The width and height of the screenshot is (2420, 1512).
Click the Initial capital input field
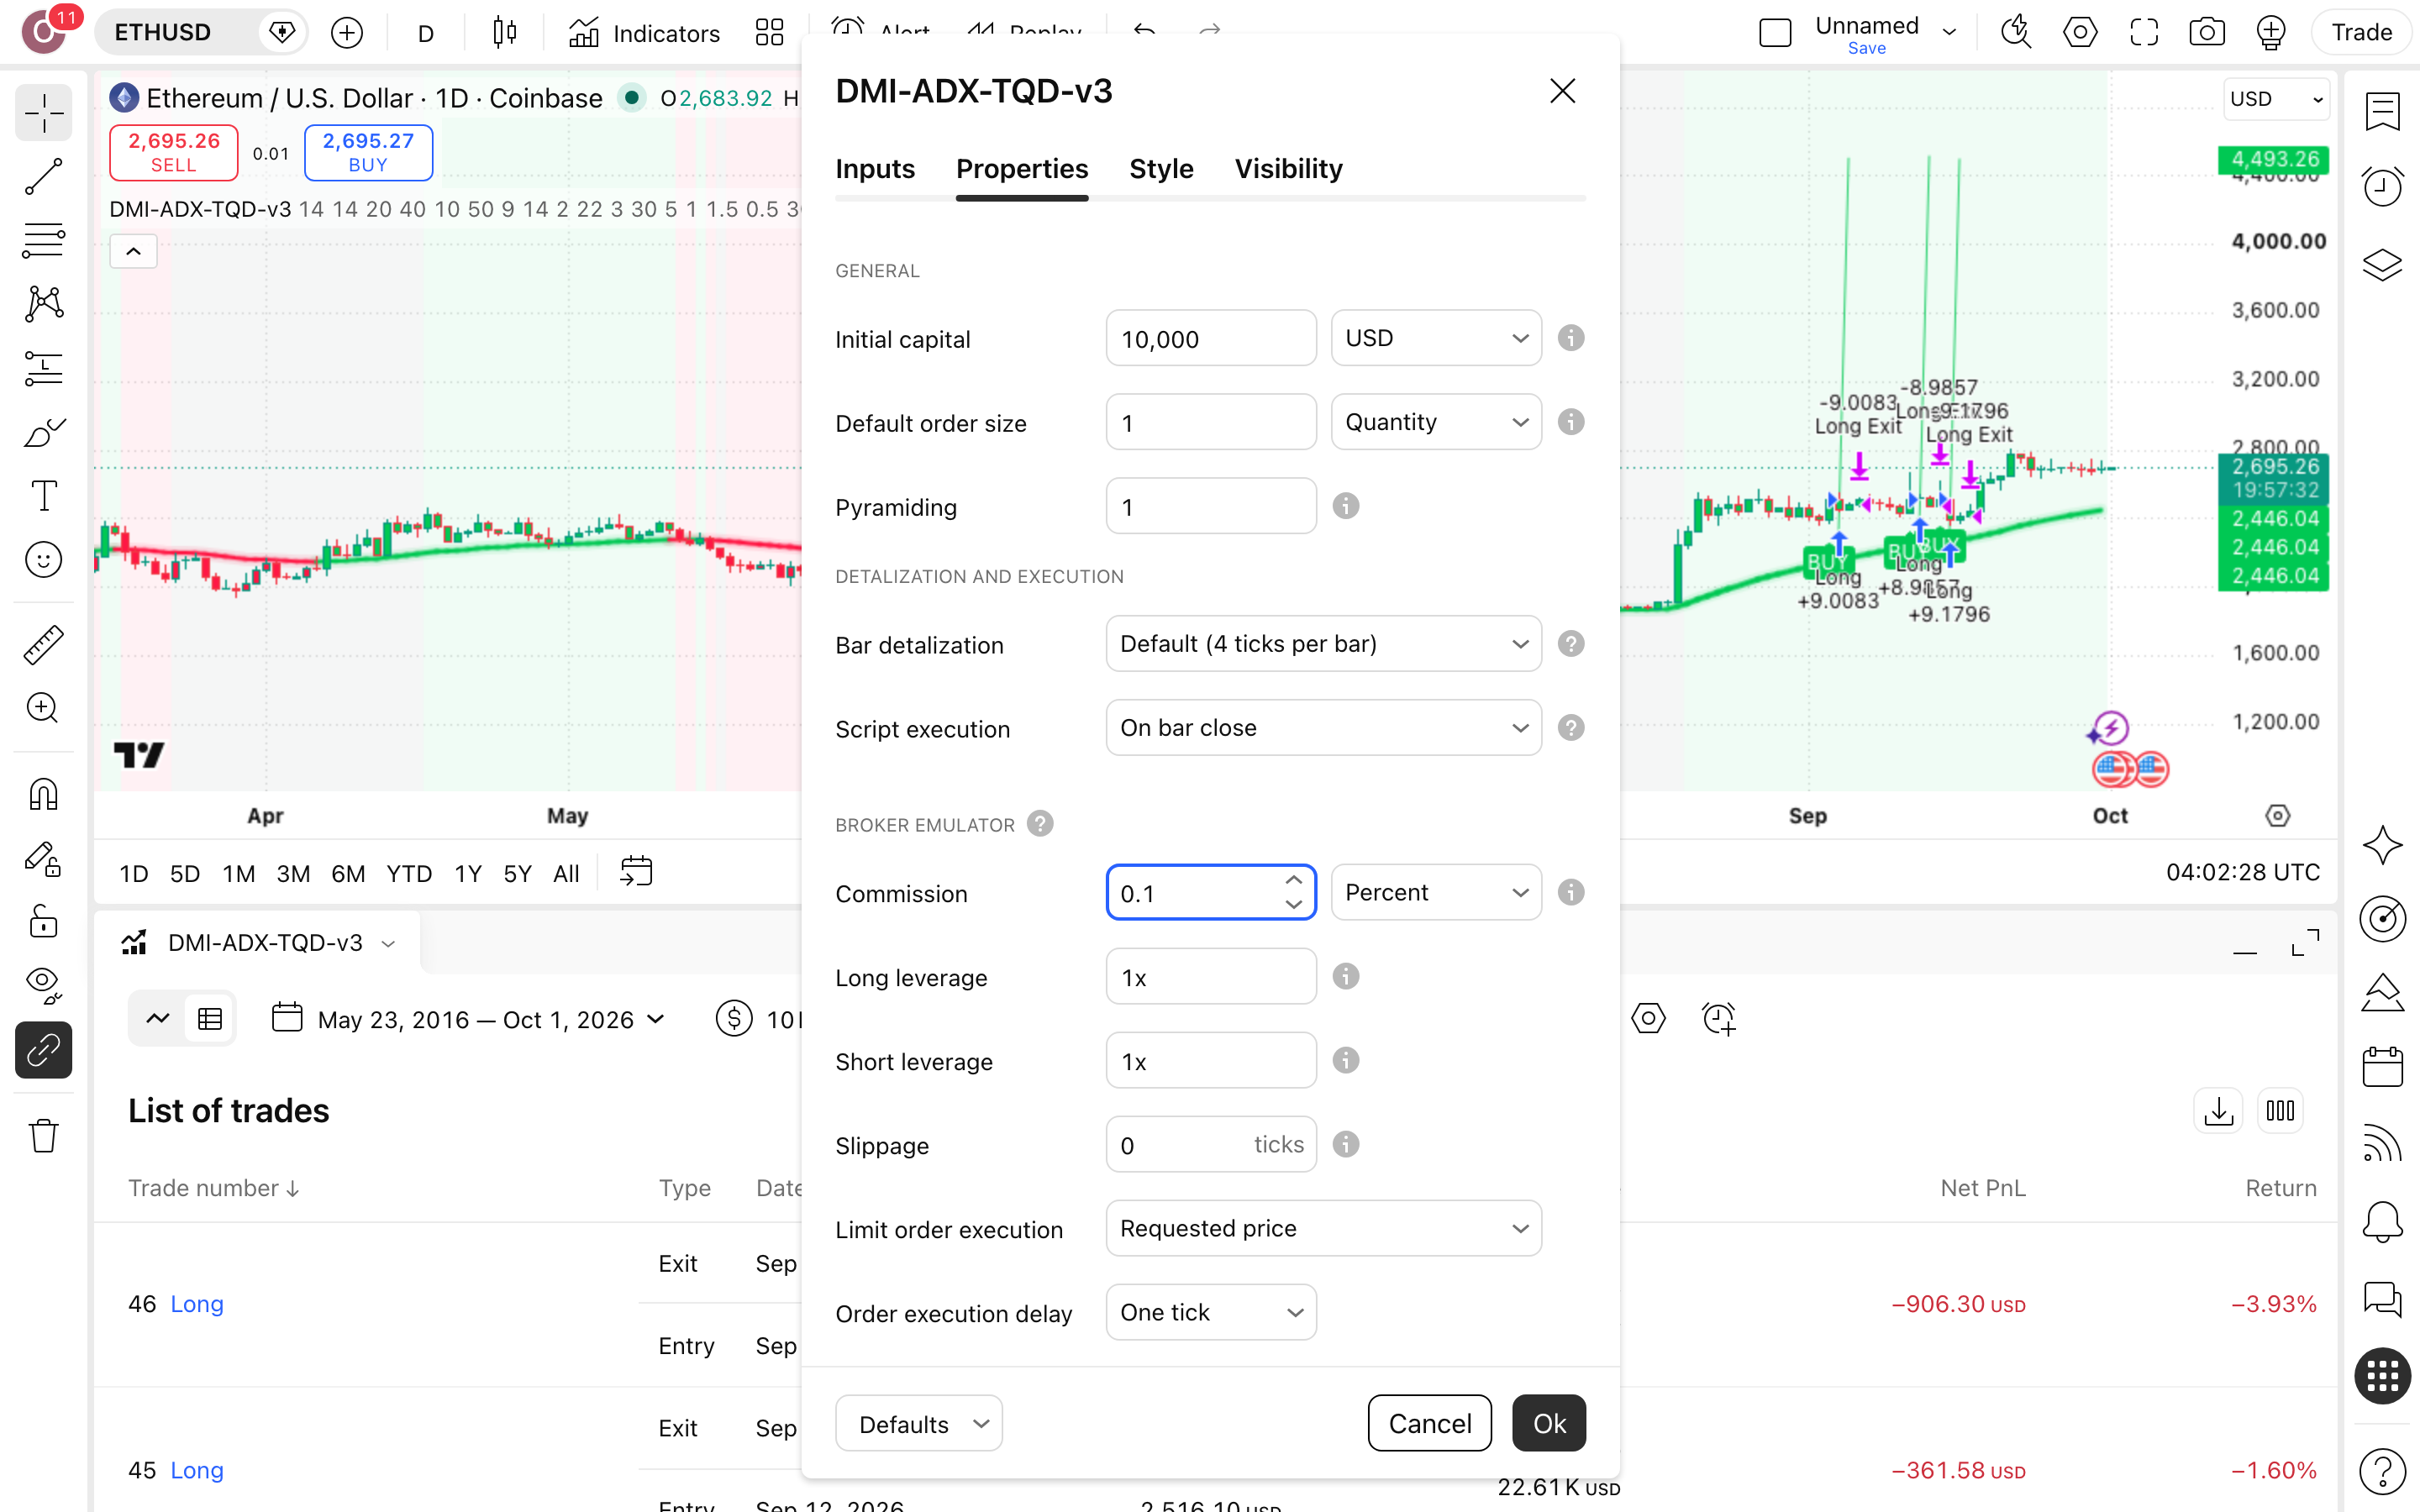tap(1211, 339)
